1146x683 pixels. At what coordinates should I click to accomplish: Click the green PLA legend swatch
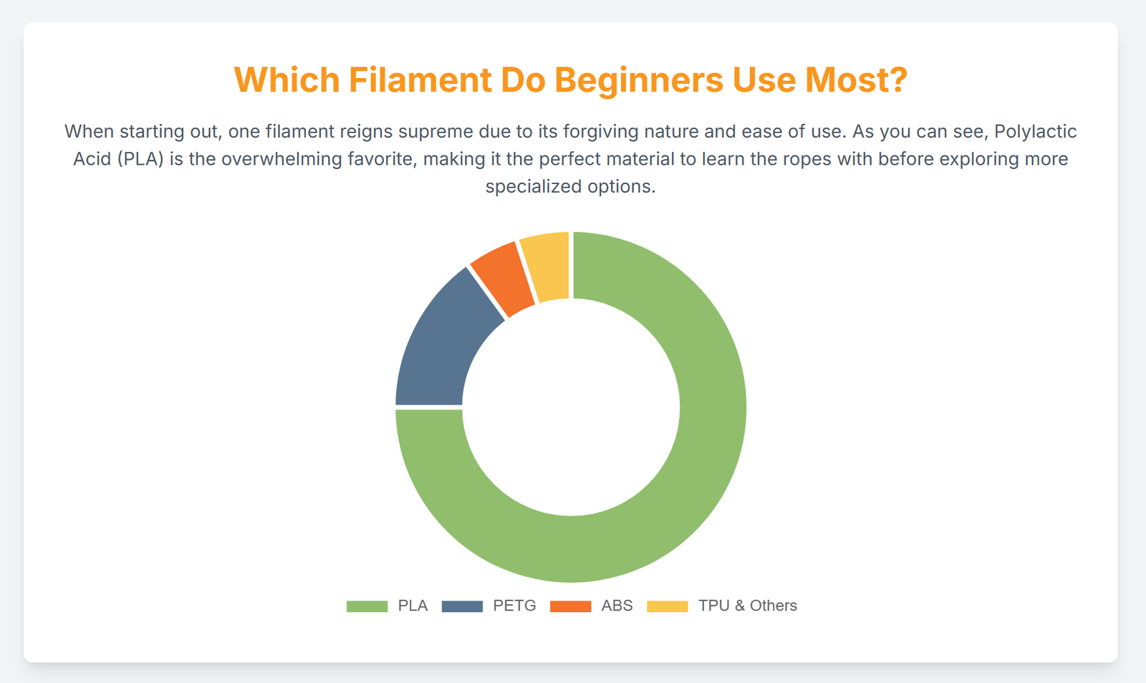[x=367, y=606]
